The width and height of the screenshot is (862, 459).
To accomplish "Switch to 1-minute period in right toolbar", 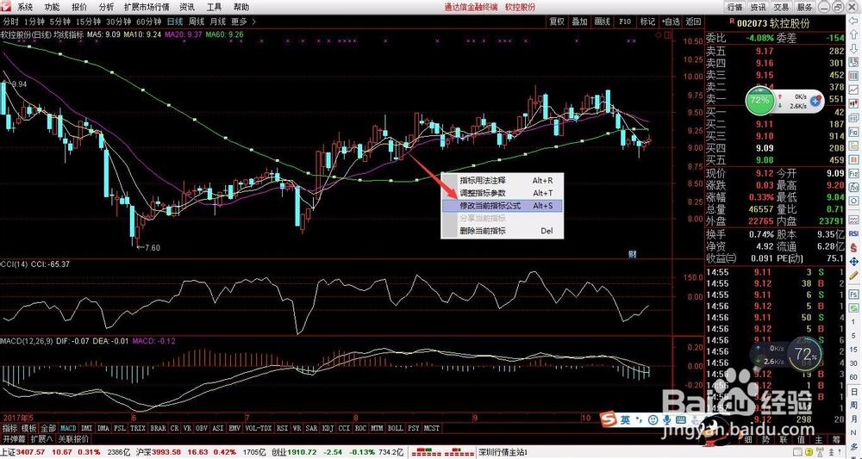I will 853,322.
